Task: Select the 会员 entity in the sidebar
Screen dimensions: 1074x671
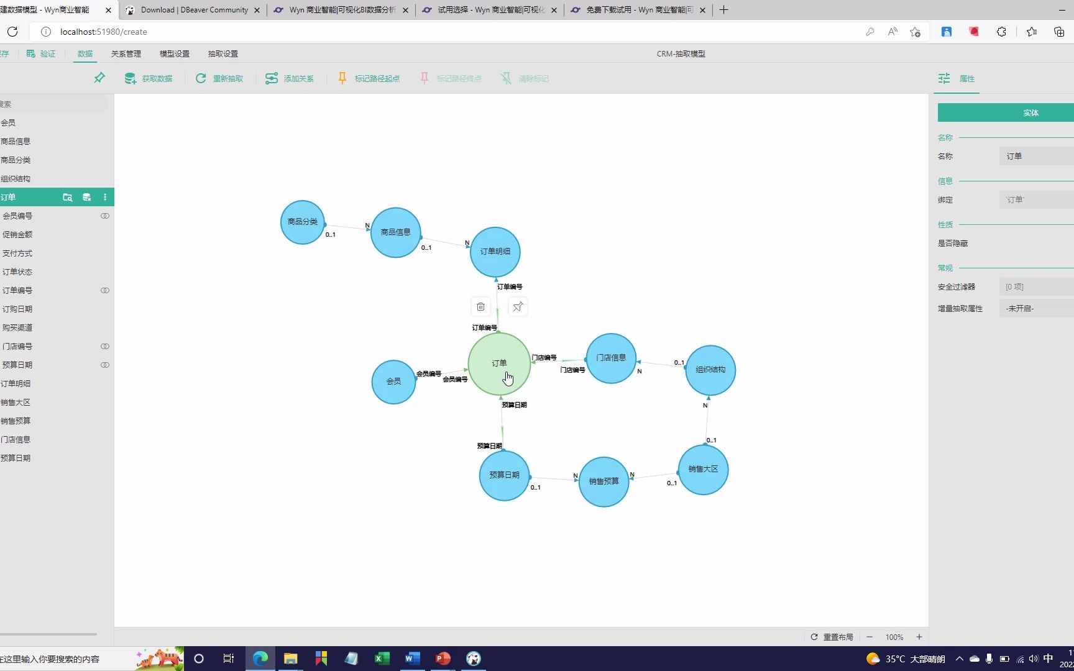Action: point(57,123)
